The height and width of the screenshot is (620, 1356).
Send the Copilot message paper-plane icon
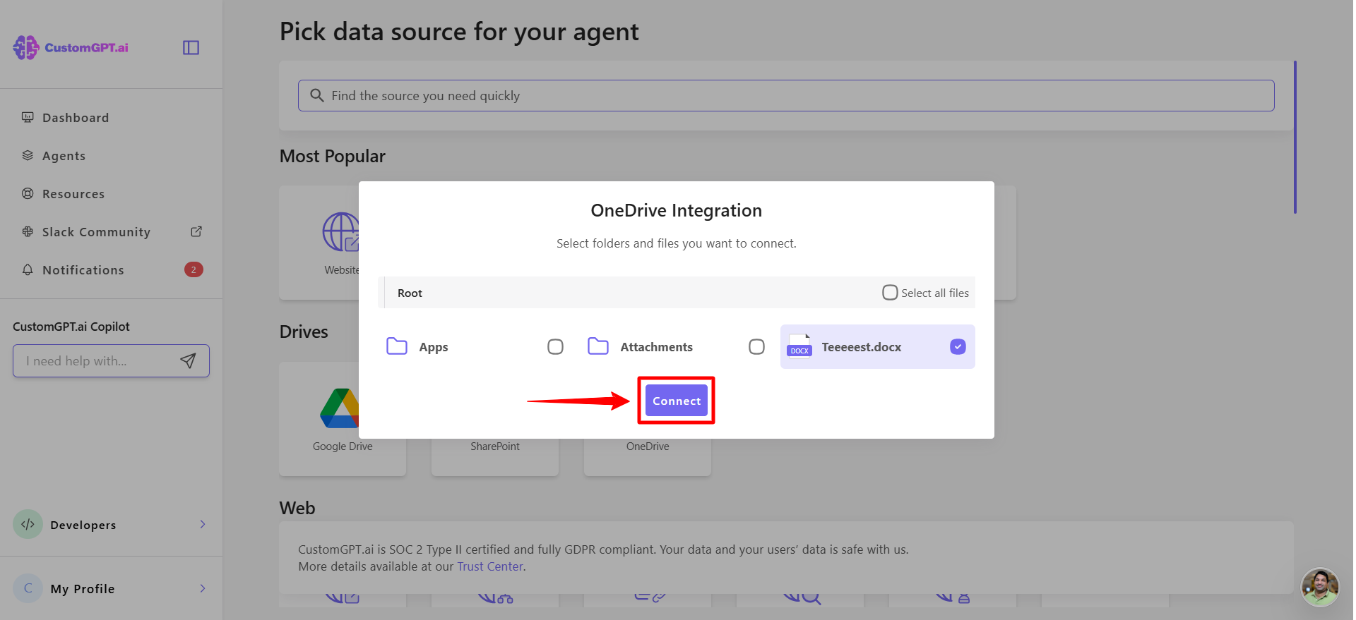point(188,360)
